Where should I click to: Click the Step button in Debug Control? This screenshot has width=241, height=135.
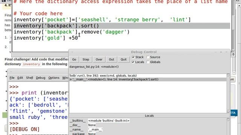click(x=86, y=59)
